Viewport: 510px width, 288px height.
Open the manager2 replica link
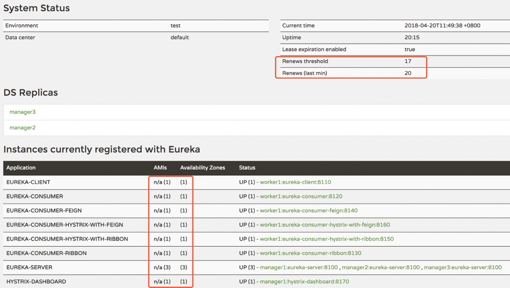[x=22, y=128]
